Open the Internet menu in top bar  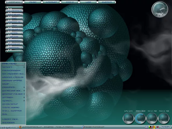click(51, 2)
